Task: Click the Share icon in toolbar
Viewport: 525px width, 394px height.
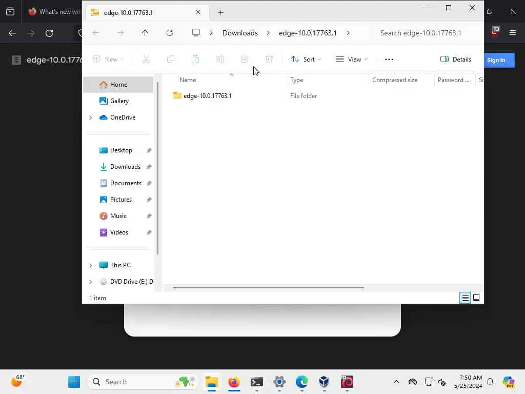Action: coord(245,60)
